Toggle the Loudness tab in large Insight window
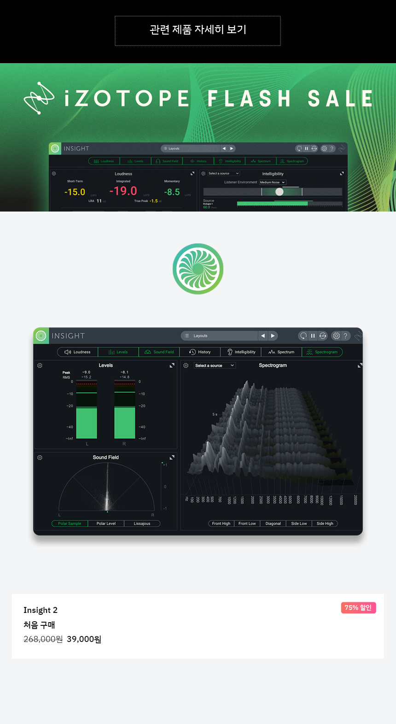 [77, 352]
